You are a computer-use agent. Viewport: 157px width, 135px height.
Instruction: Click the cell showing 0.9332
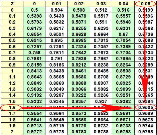coord(34,101)
